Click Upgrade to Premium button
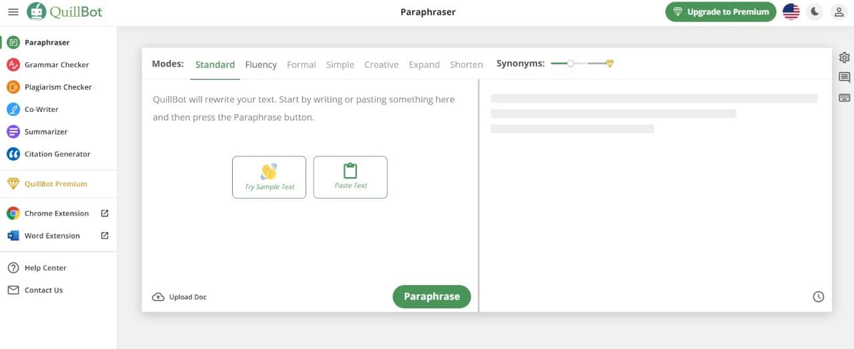This screenshot has width=854, height=349. 721,12
